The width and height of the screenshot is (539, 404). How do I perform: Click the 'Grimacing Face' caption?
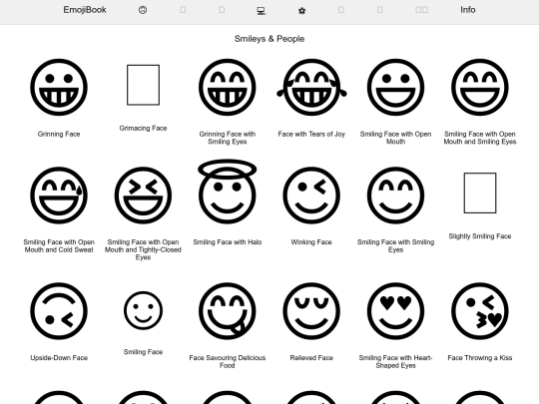click(143, 128)
